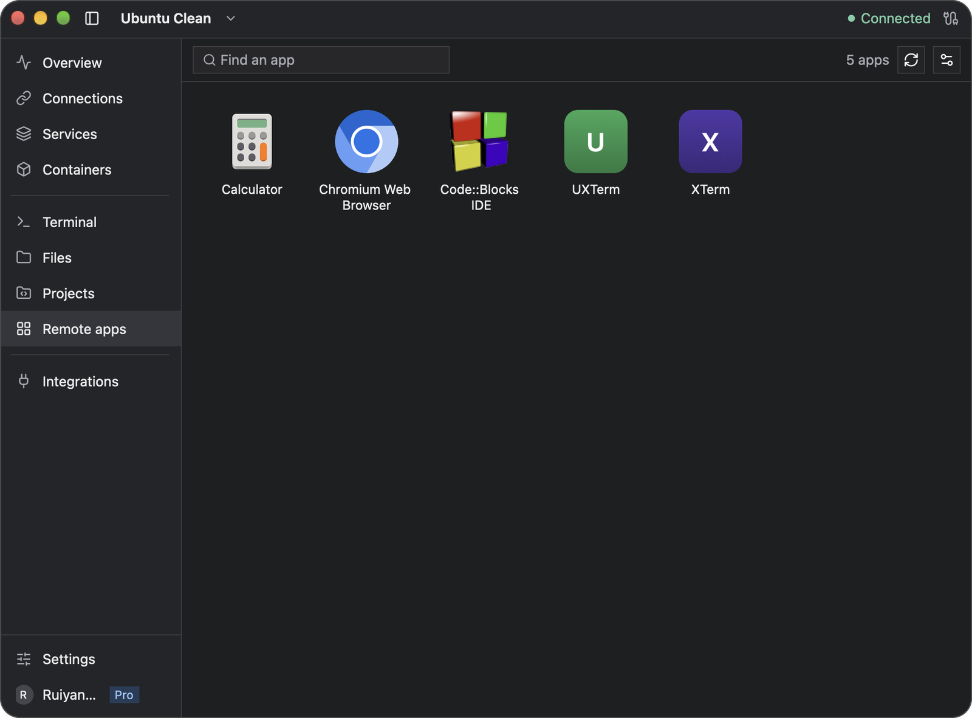
Task: Open the Containers section
Action: [x=91, y=169]
